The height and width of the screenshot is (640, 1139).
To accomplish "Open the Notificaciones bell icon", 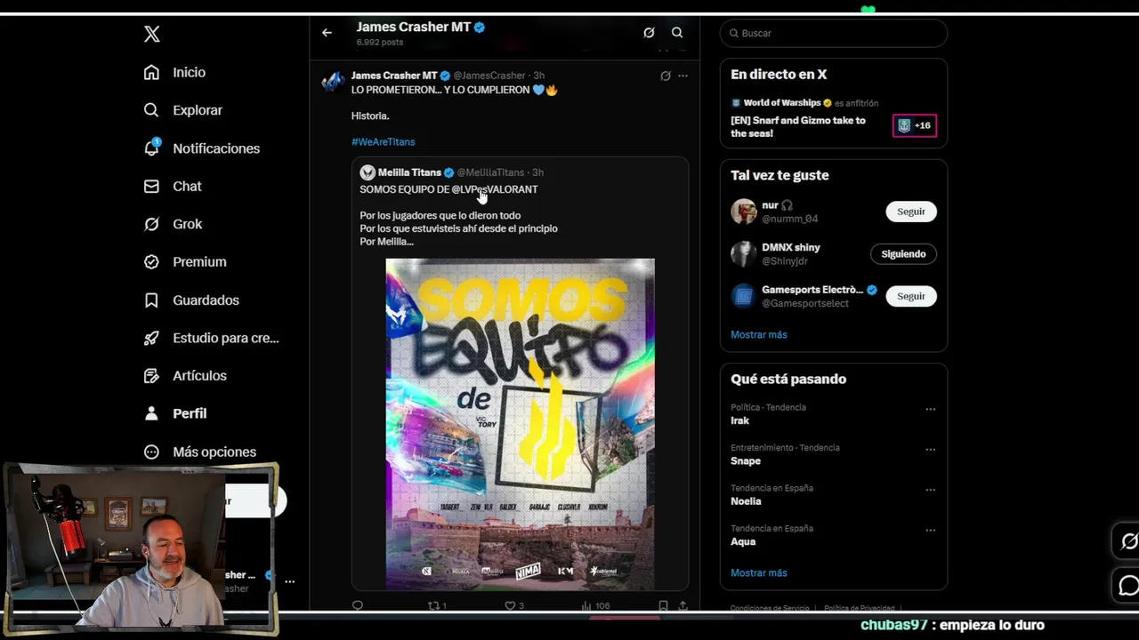I will (152, 148).
